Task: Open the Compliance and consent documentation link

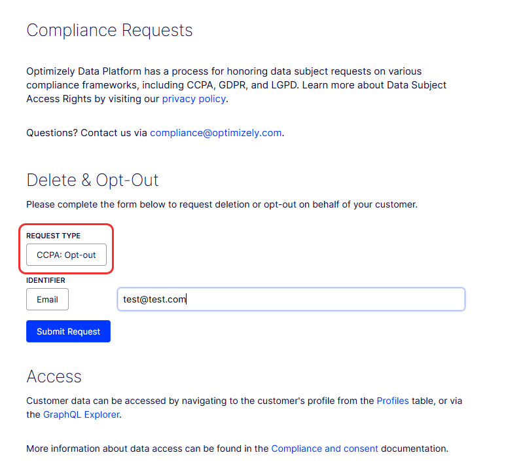Action: click(325, 448)
